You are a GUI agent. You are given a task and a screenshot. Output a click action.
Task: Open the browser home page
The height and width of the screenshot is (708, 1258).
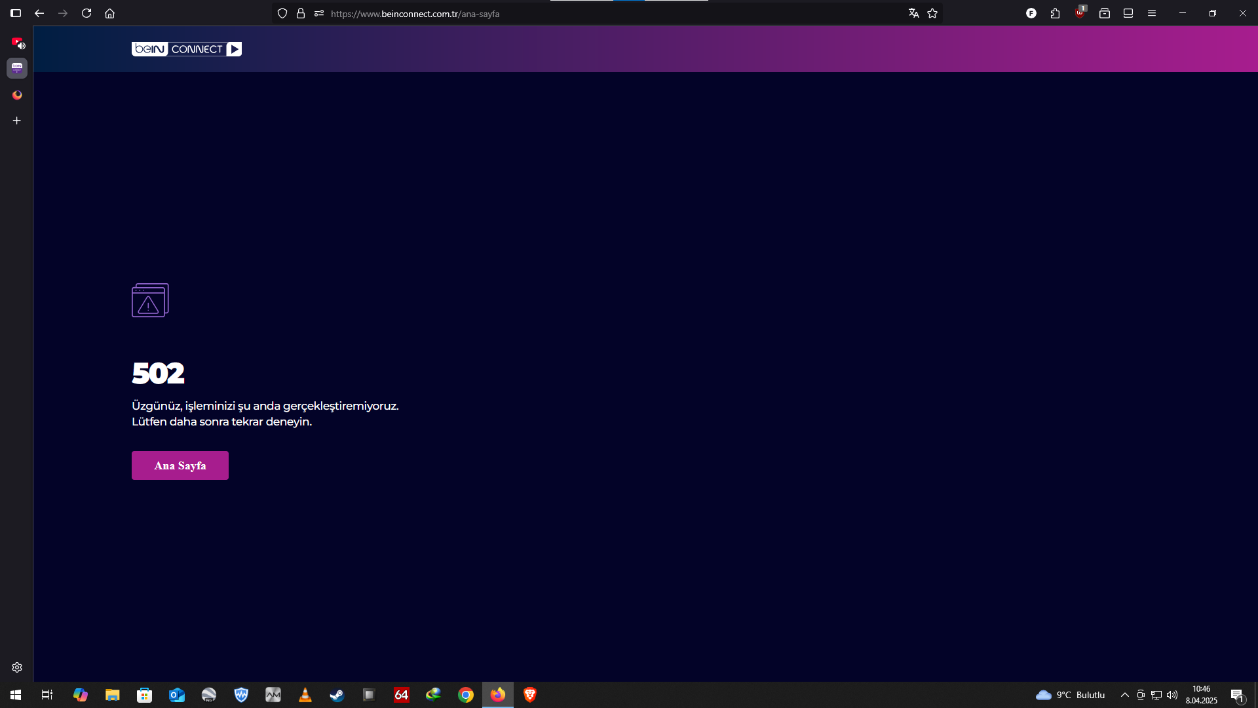click(109, 13)
